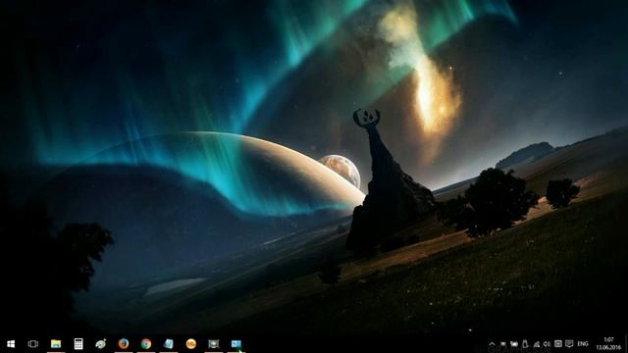Image resolution: width=628 pixels, height=353 pixels.
Task: Click the Show desktop strip
Action: [626, 344]
